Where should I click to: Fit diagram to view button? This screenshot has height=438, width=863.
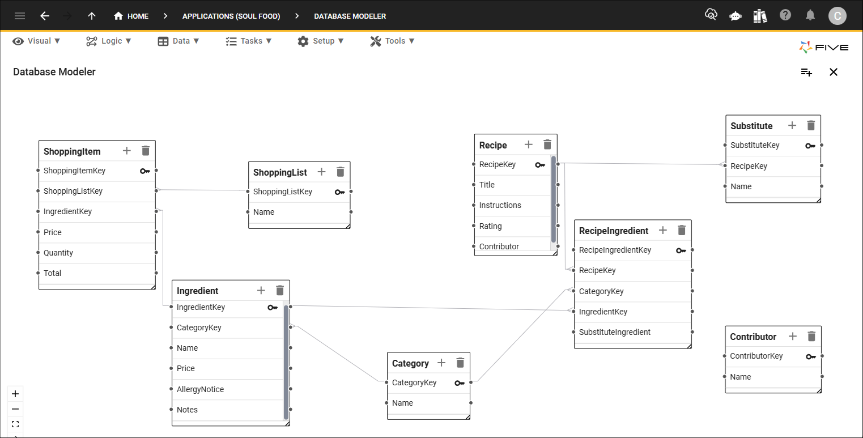click(x=15, y=424)
